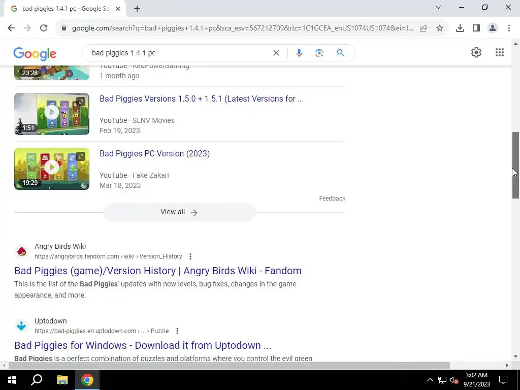Click Chrome icon in taskbar
Screen dimensions: 520x390
point(87,380)
